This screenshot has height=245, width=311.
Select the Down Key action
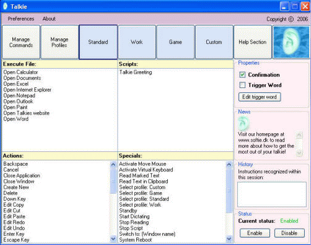coord(14,199)
